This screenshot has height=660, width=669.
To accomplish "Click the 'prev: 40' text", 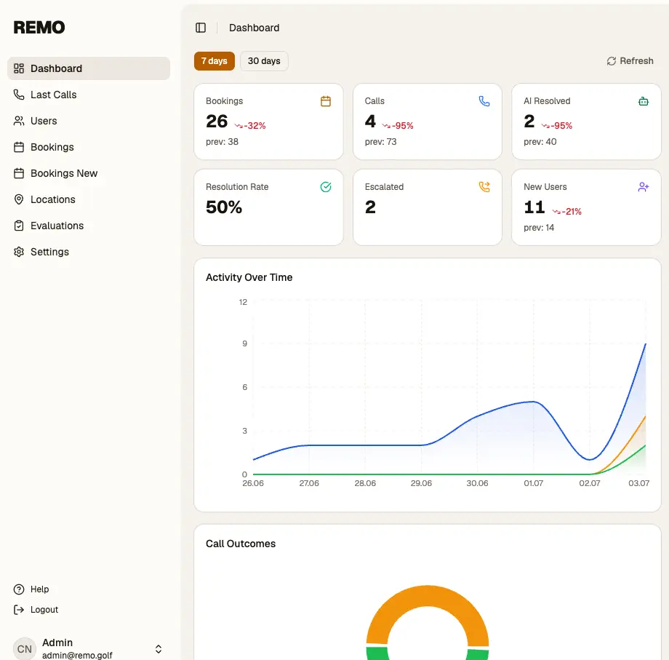I will click(540, 142).
